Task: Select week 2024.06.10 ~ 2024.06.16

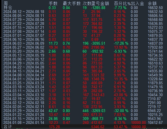Action: pos(24,39)
